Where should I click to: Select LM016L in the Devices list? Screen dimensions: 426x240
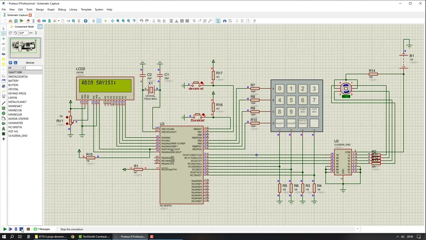pos(13,98)
